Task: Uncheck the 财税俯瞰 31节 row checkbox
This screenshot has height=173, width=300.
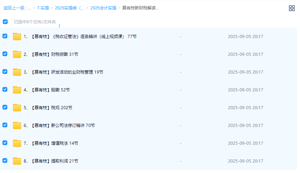Action: tap(5, 54)
